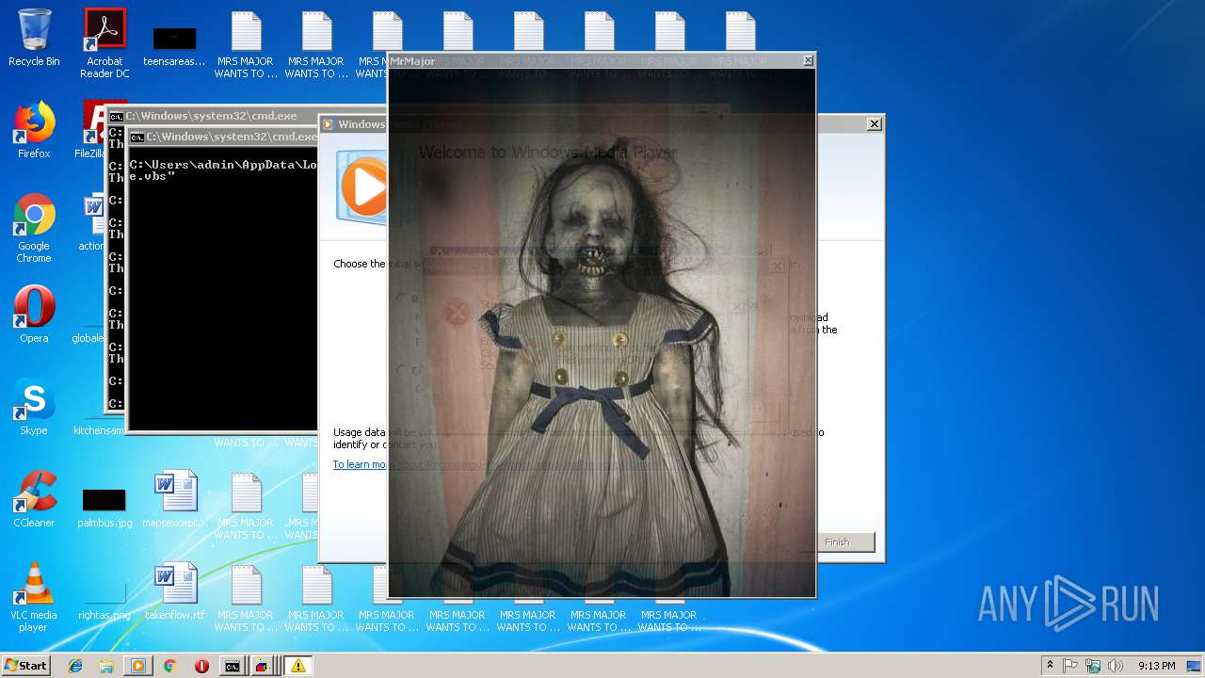
Task: Launch CCleaner desktop shortcut
Action: tap(34, 499)
